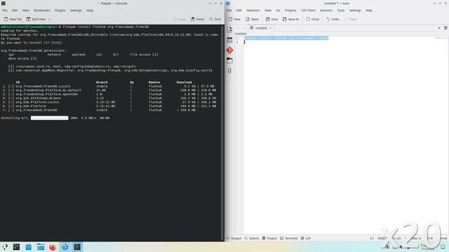Open Kate Settings menu
Image resolution: width=449 pixels, height=252 pixels.
click(355, 10)
